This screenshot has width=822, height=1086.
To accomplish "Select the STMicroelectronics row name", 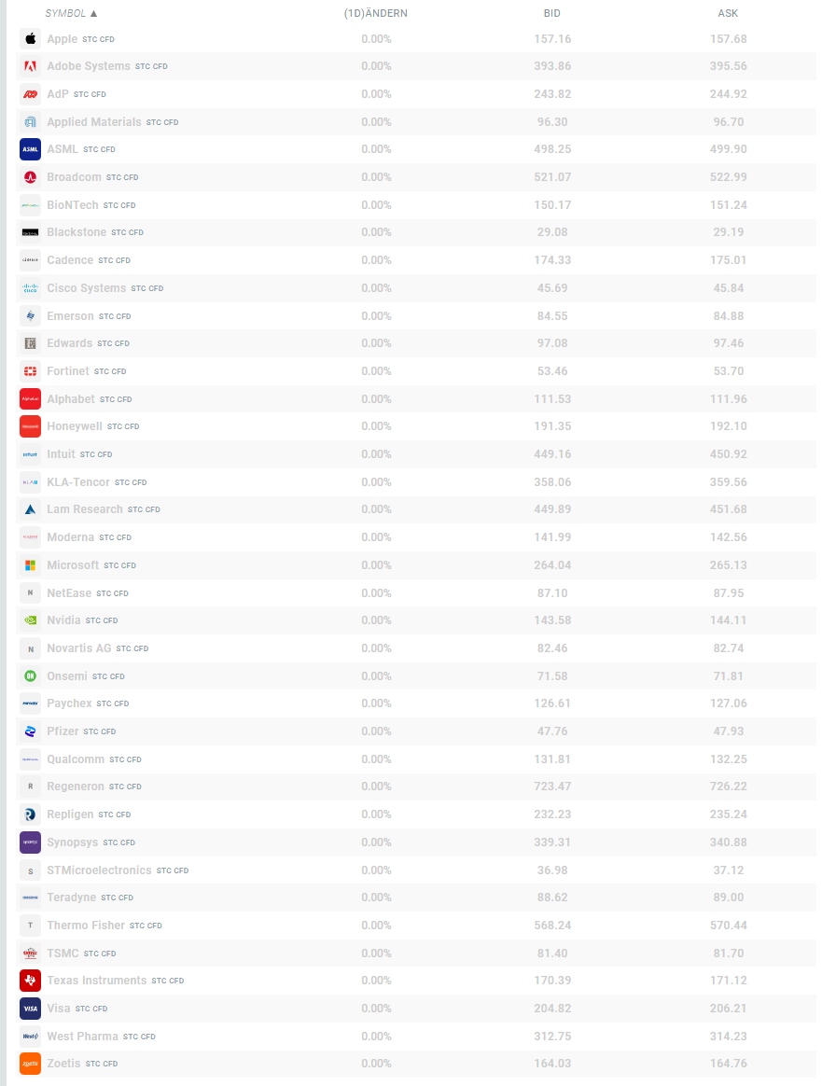I will pyautogui.click(x=99, y=870).
